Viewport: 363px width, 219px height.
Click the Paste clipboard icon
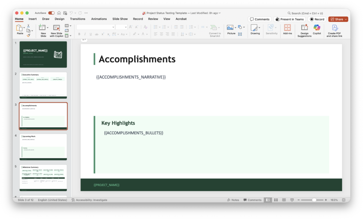[x=20, y=28]
